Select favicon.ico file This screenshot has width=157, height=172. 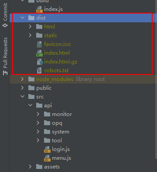[57, 44]
